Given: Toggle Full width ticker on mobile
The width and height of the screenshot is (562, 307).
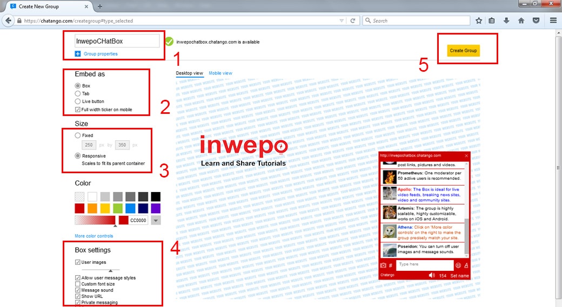Looking at the screenshot, I should (x=77, y=110).
